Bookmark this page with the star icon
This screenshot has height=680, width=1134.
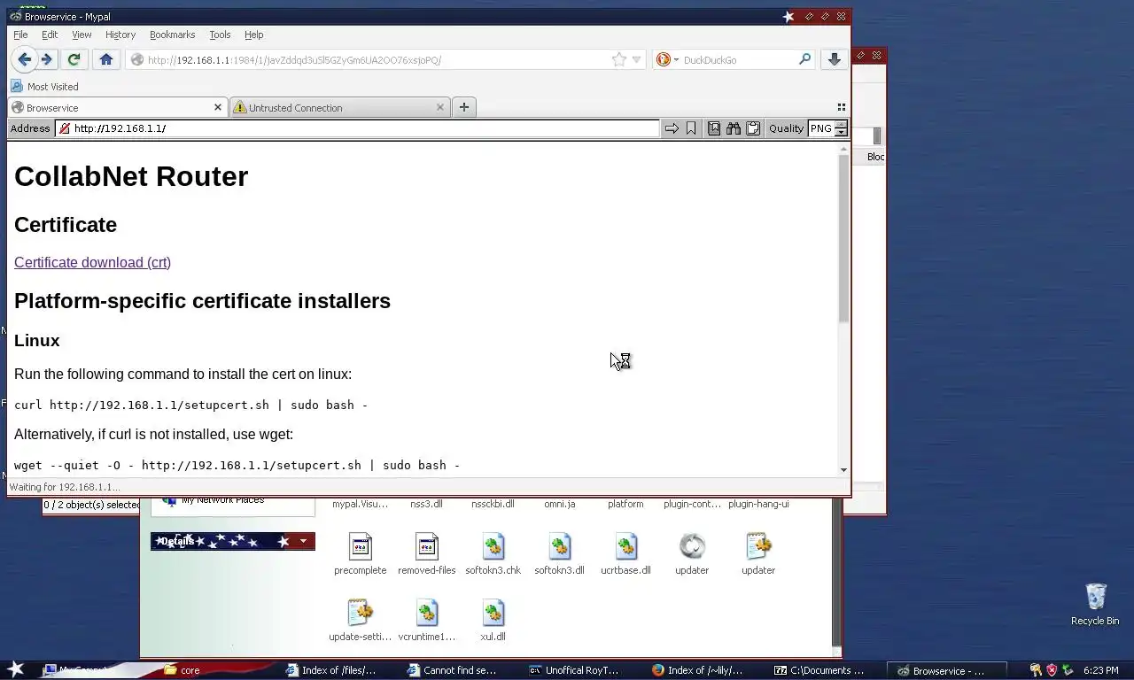619,59
